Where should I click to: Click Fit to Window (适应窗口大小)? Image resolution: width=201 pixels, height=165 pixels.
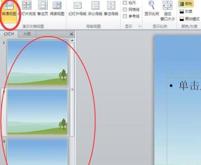coord(168,11)
